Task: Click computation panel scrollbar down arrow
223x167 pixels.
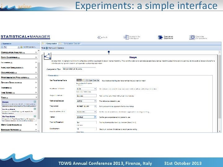Action: point(220,131)
